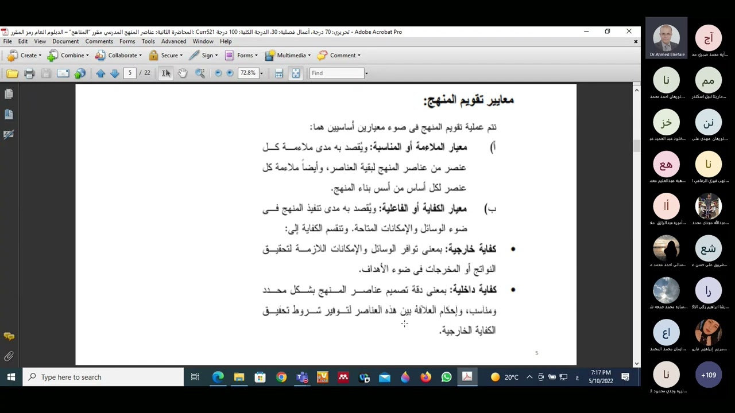This screenshot has height=413, width=735.
Task: Click the zoom percentage field 72.8%
Action: pos(247,73)
